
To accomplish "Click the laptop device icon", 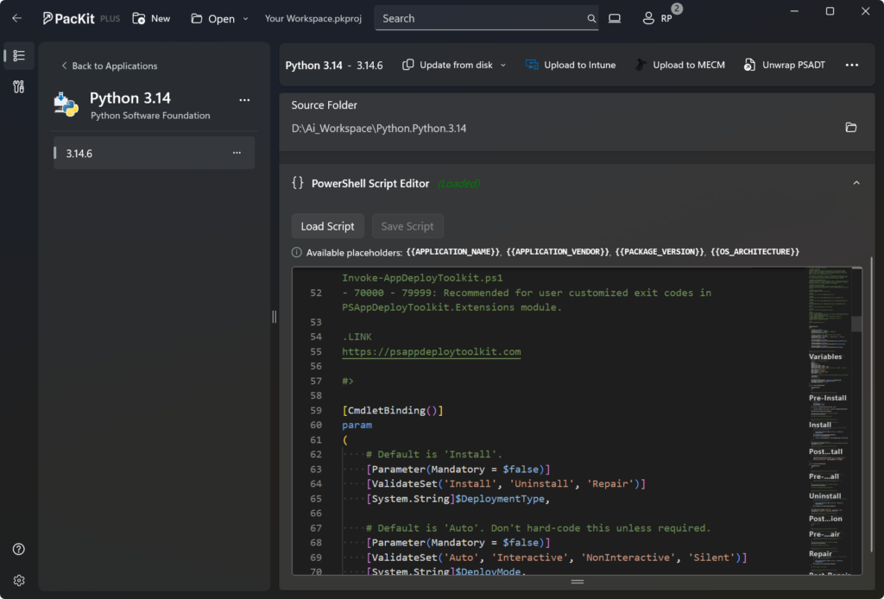I will (x=615, y=19).
